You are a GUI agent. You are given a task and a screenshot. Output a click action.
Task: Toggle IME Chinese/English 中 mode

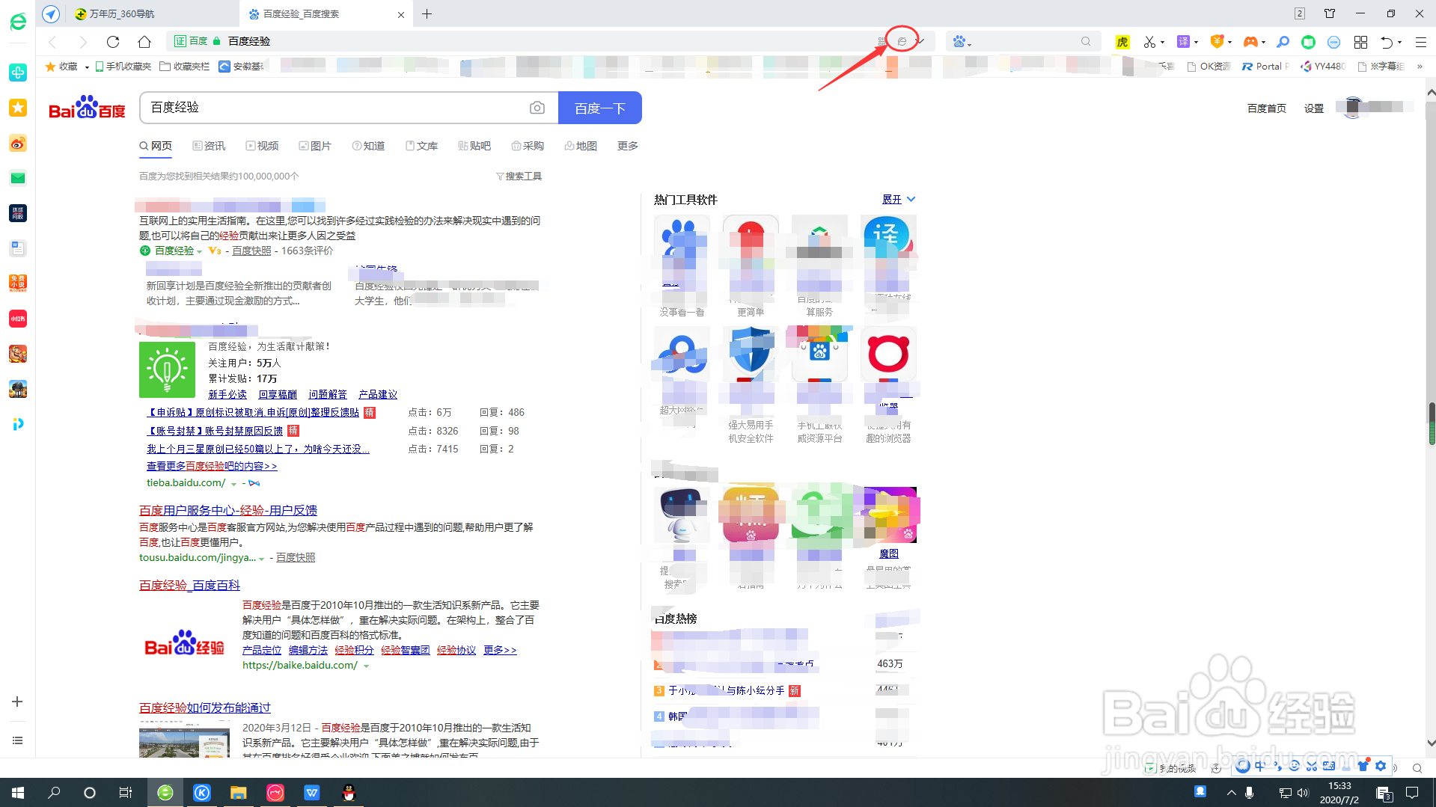click(1259, 766)
